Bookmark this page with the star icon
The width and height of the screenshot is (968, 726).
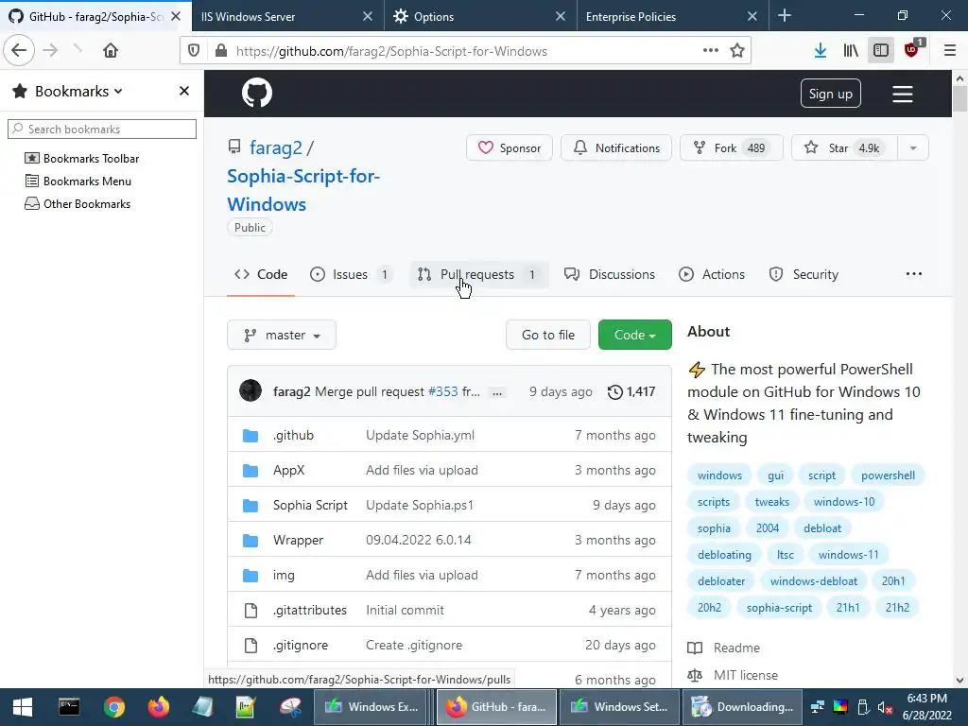click(737, 51)
